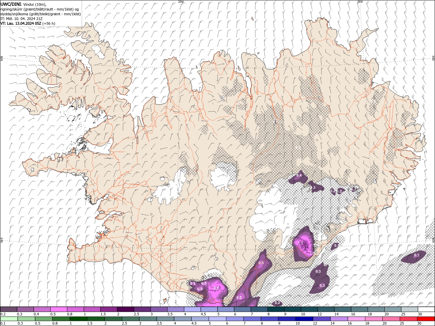Click the '0.1' label on the bottom scale
The image size is (435, 326).
[3, 324]
